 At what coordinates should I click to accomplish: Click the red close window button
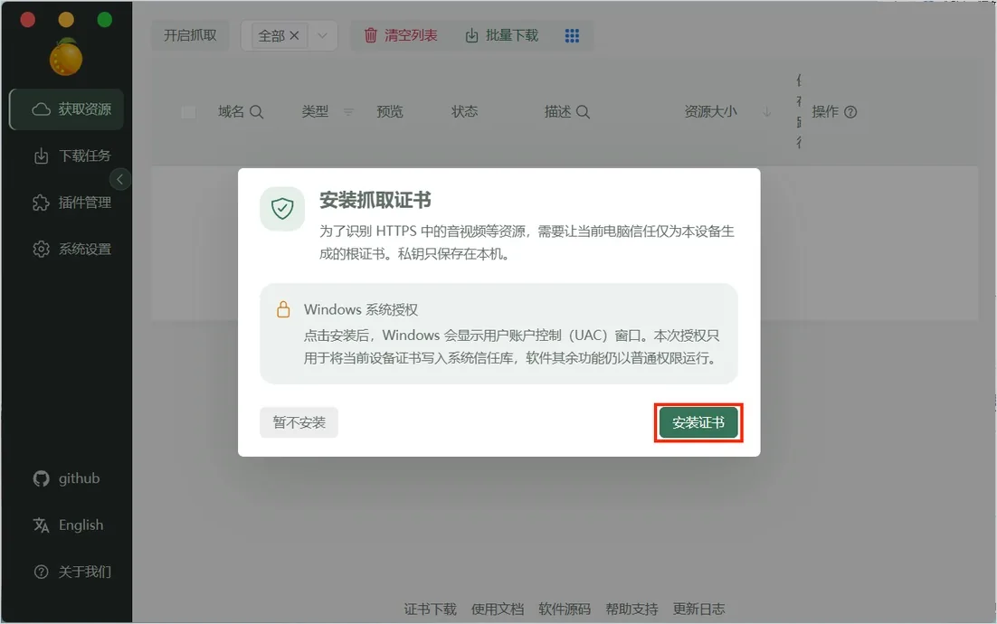click(x=27, y=20)
